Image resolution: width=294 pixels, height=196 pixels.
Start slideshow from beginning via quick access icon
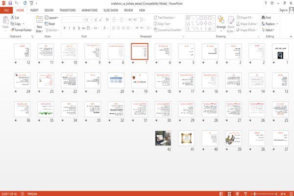(x=31, y=3)
